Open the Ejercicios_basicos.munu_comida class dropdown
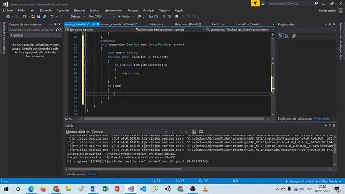The width and height of the screenshot is (345, 194). click(170, 30)
